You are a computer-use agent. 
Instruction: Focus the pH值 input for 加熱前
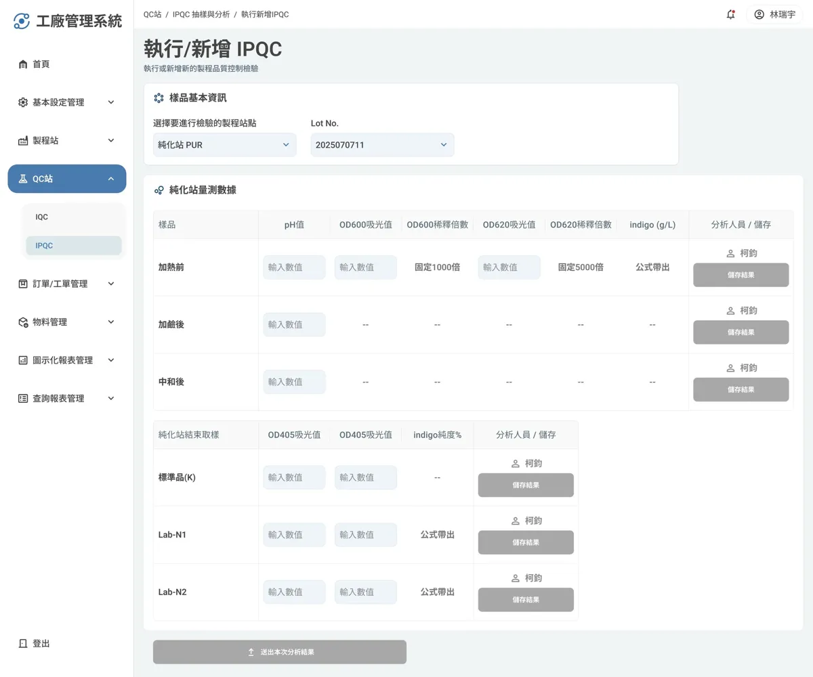(x=294, y=267)
